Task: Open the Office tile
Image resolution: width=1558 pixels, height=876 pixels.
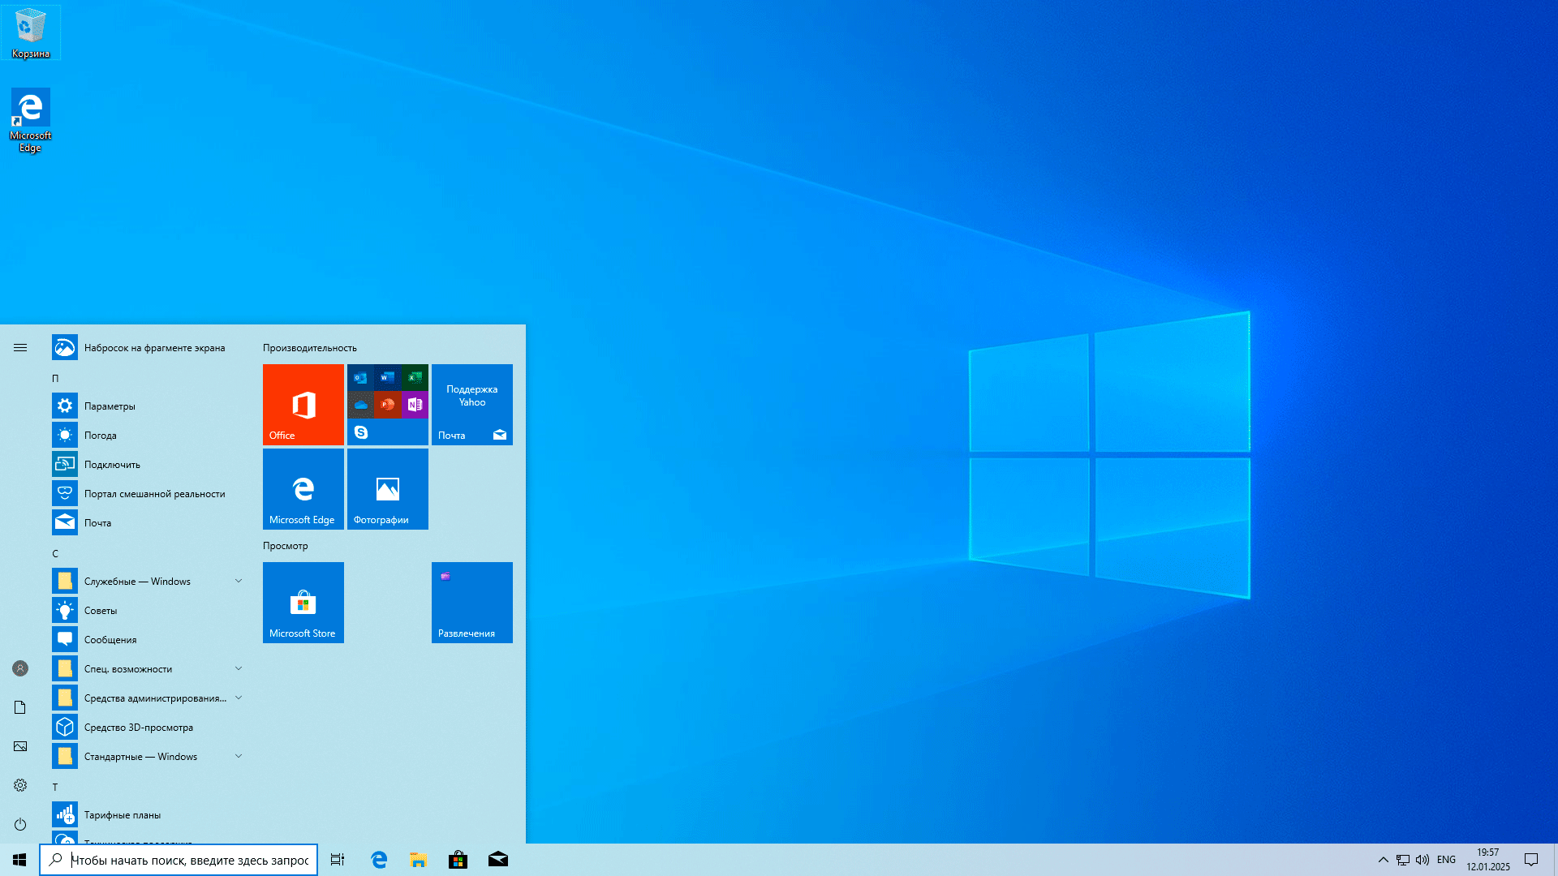Action: click(303, 404)
